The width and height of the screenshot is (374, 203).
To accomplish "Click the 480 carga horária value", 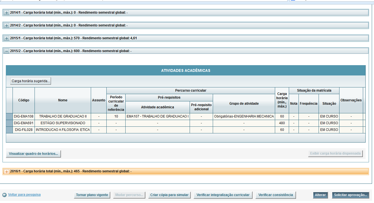I will tap(282, 123).
